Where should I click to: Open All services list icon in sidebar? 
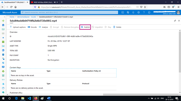pos(3,33)
